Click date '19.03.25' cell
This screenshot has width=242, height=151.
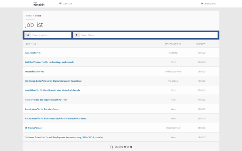201,137
